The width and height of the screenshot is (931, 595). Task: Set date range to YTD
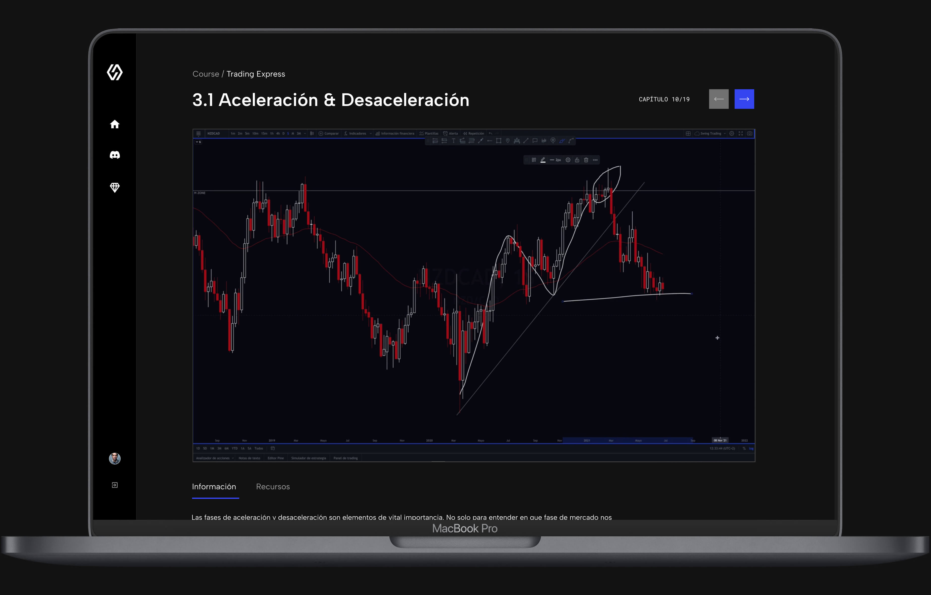click(235, 448)
